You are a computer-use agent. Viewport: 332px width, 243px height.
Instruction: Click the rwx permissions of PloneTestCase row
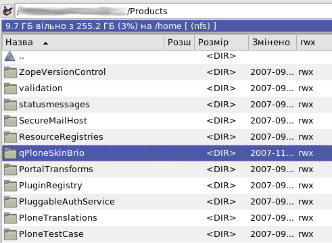pos(306,234)
